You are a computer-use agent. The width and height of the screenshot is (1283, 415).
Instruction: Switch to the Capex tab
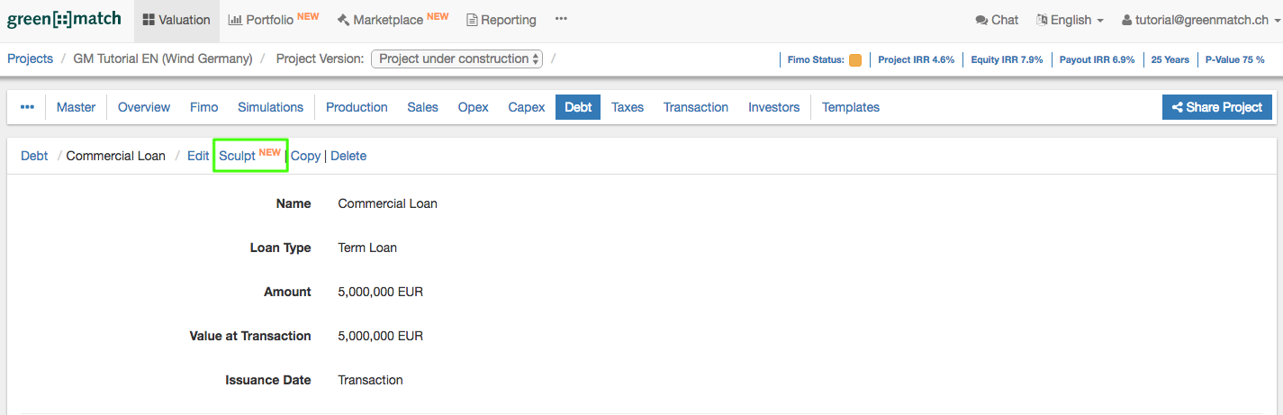click(526, 107)
